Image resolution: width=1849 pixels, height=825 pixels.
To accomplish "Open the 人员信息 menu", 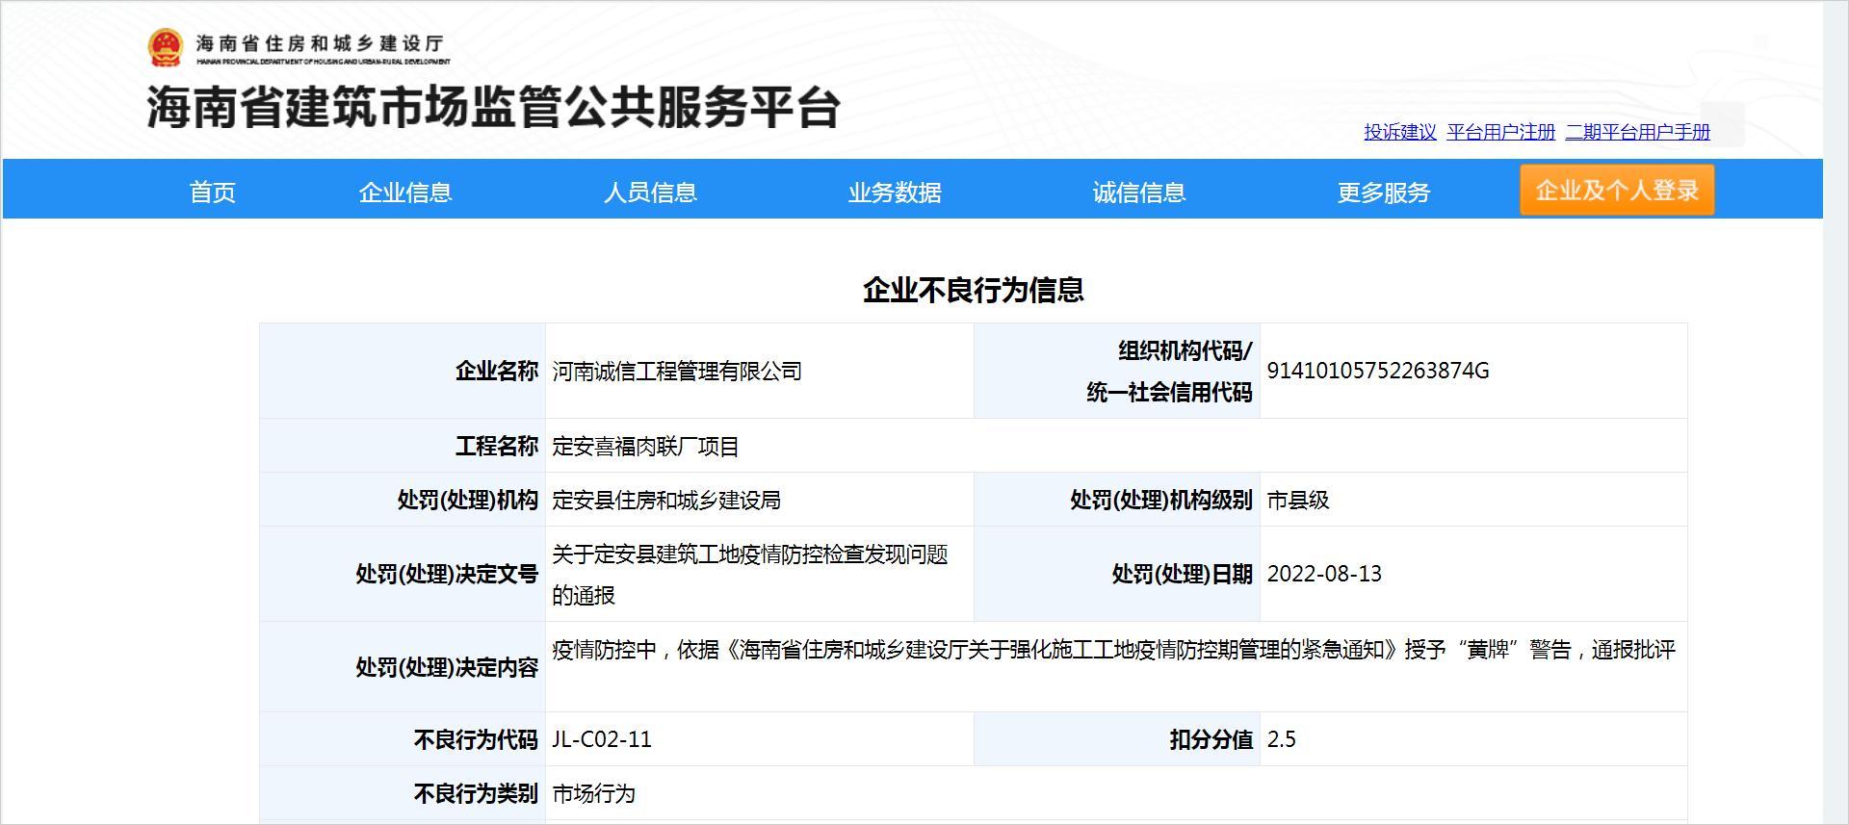I will pos(650,193).
